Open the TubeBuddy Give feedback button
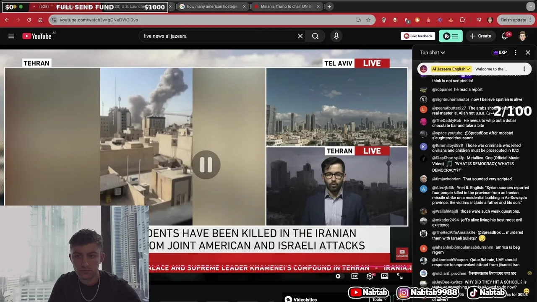The width and height of the screenshot is (537, 302). pos(418,36)
